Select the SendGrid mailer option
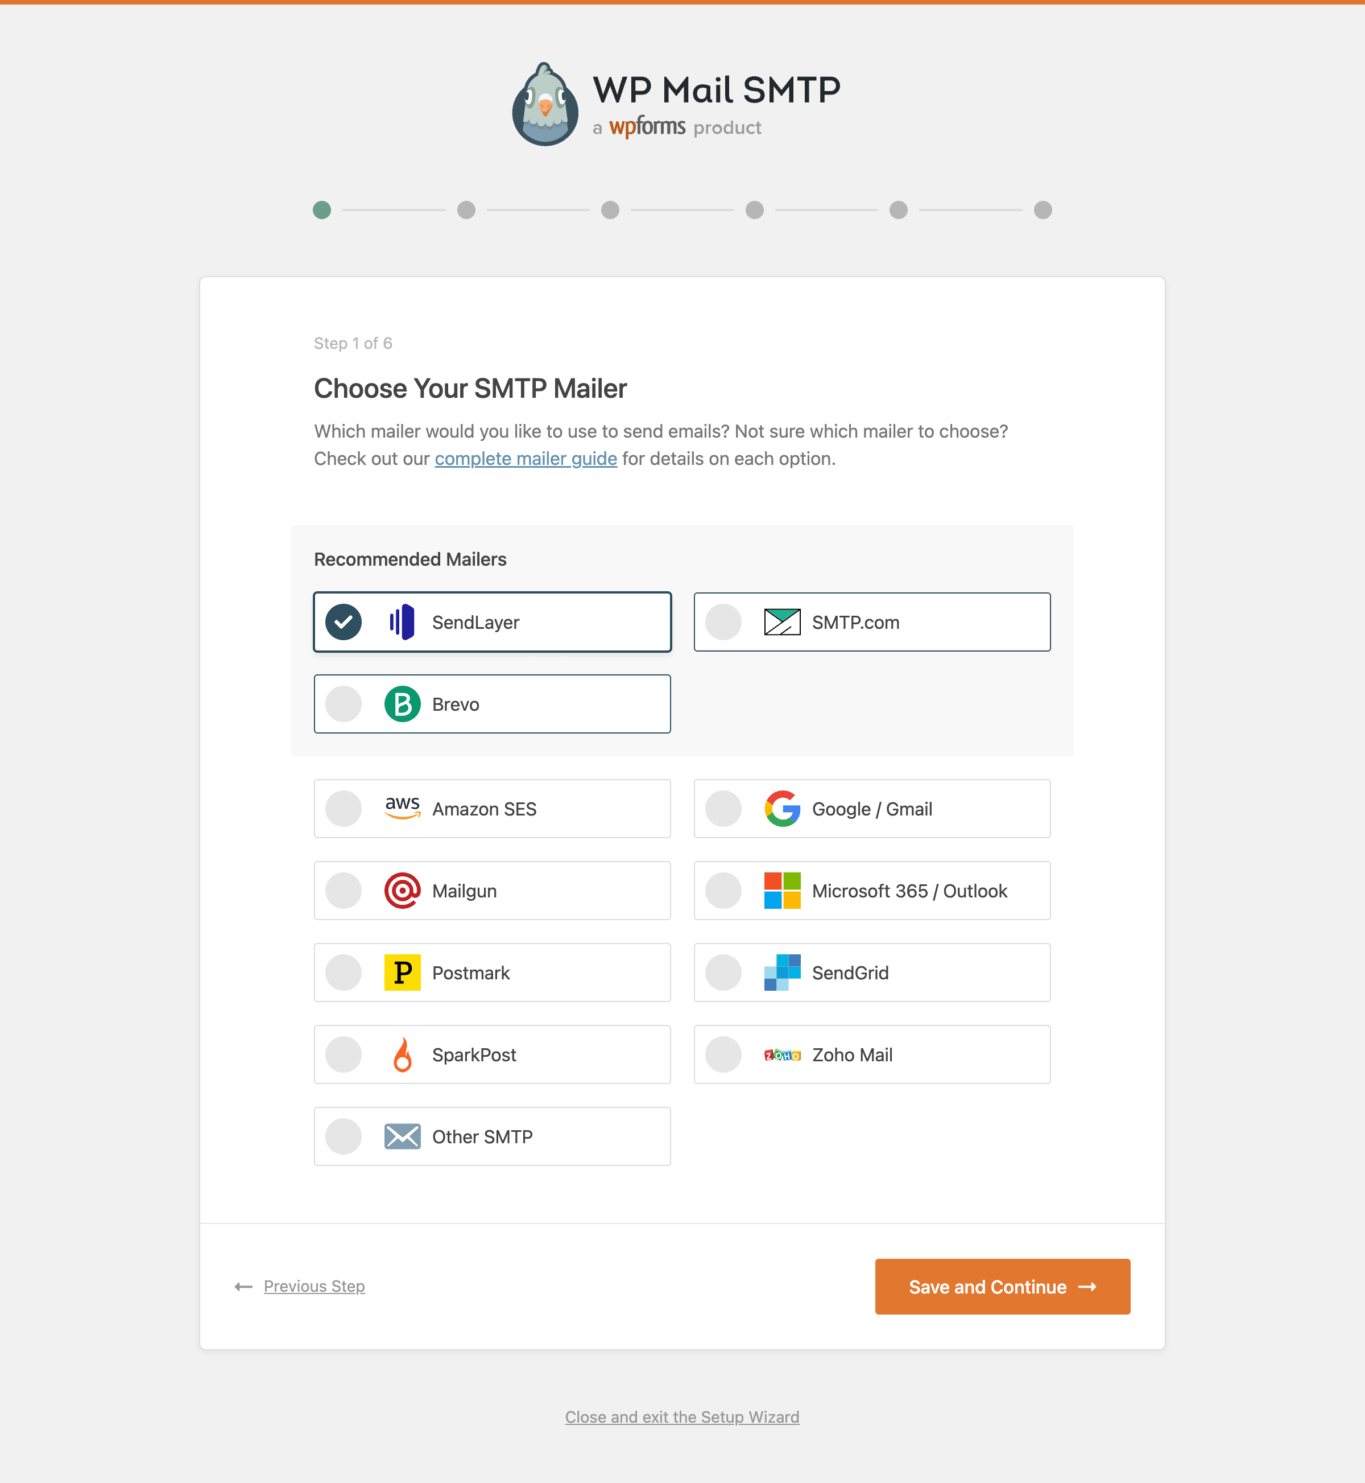1365x1483 pixels. click(723, 973)
